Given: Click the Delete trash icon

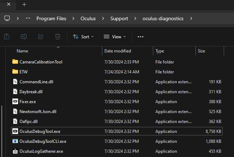Looking at the screenshot, I should click(x=58, y=37).
